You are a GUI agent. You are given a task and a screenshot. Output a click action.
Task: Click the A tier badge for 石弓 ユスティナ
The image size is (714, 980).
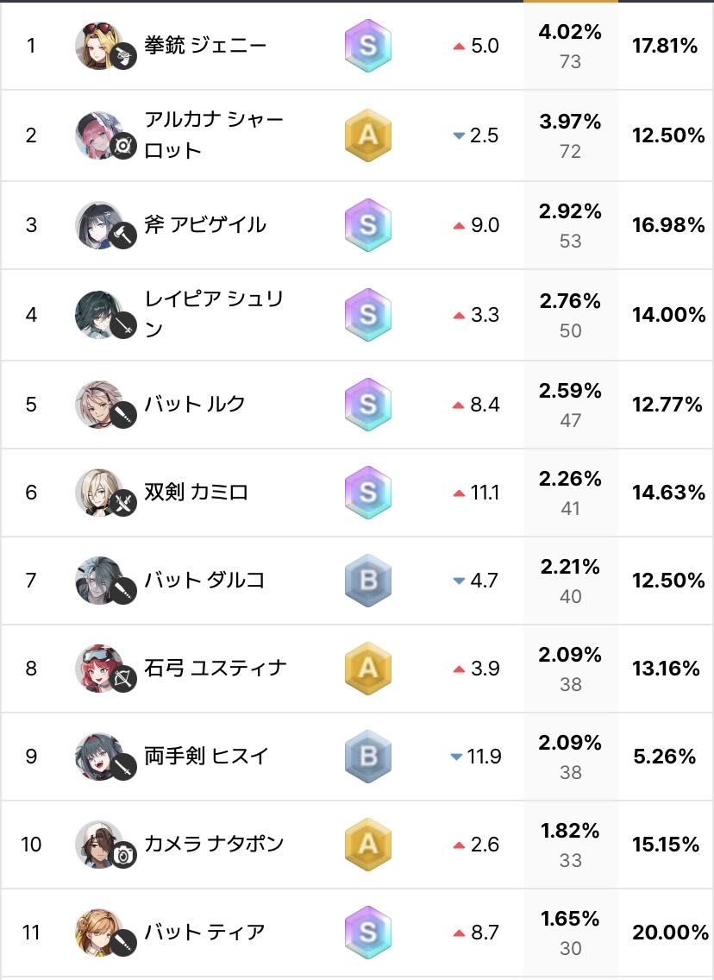tap(368, 669)
